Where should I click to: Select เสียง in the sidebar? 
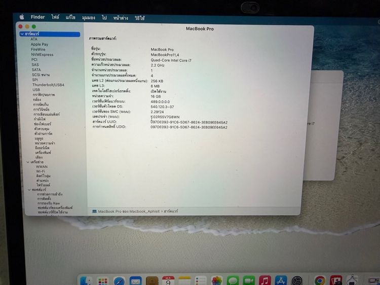39,157
